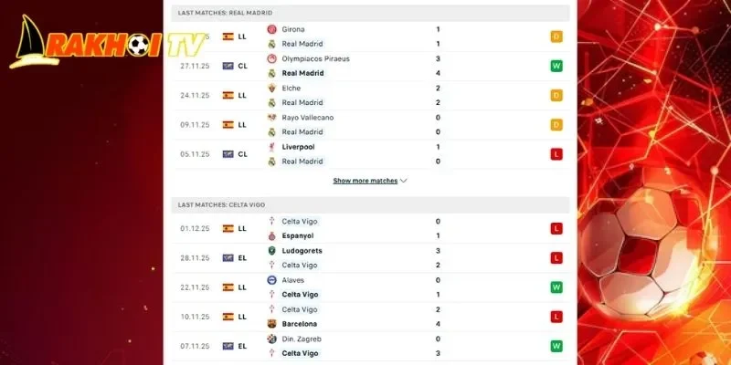The image size is (731, 365).
Task: Click the Rayo Vallecano crest icon
Action: [271, 118]
